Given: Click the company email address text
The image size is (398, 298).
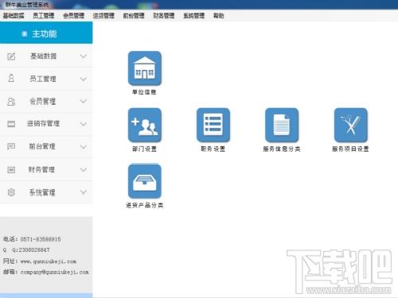Looking at the screenshot, I should 54,273.
